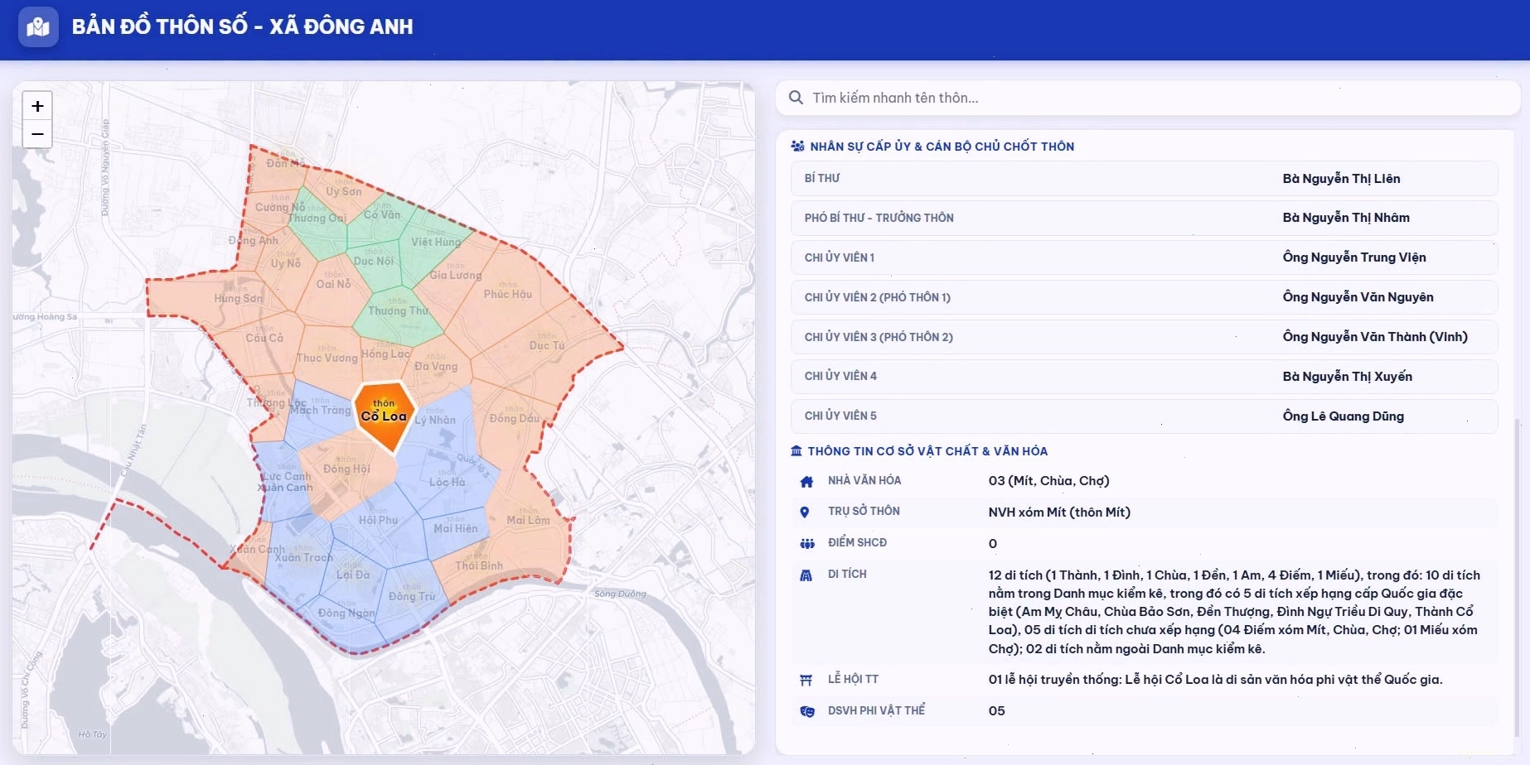The height and width of the screenshot is (765, 1530).
Task: Select Đông Ngàn village on the map
Action: coord(346,613)
